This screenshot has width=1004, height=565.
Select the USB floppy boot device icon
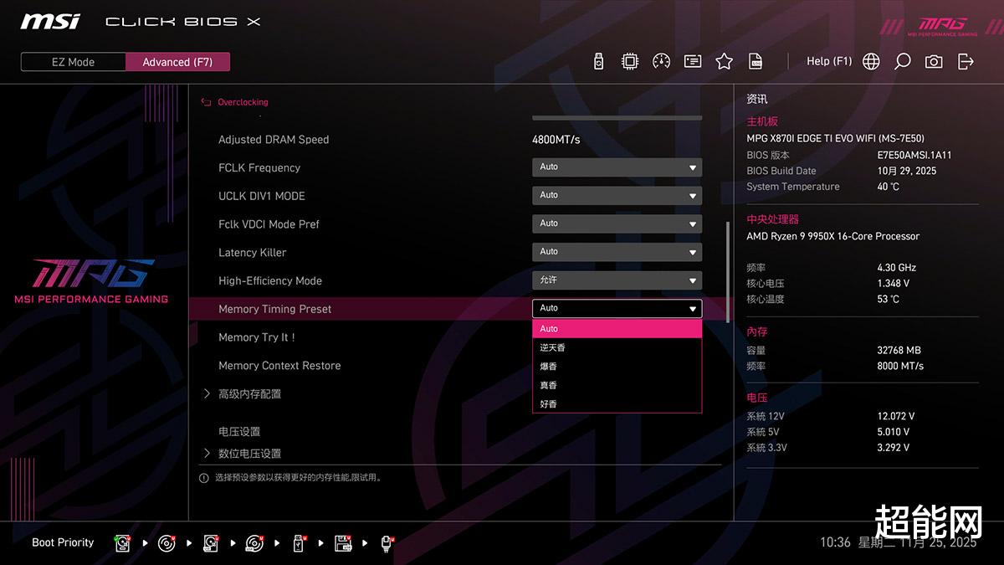point(343,543)
